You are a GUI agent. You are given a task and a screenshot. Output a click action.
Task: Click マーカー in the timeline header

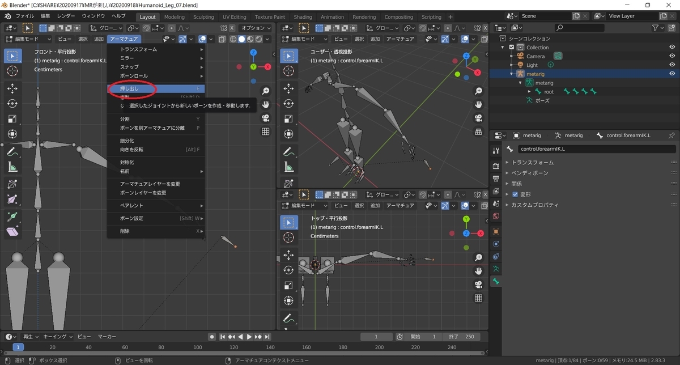click(x=107, y=337)
